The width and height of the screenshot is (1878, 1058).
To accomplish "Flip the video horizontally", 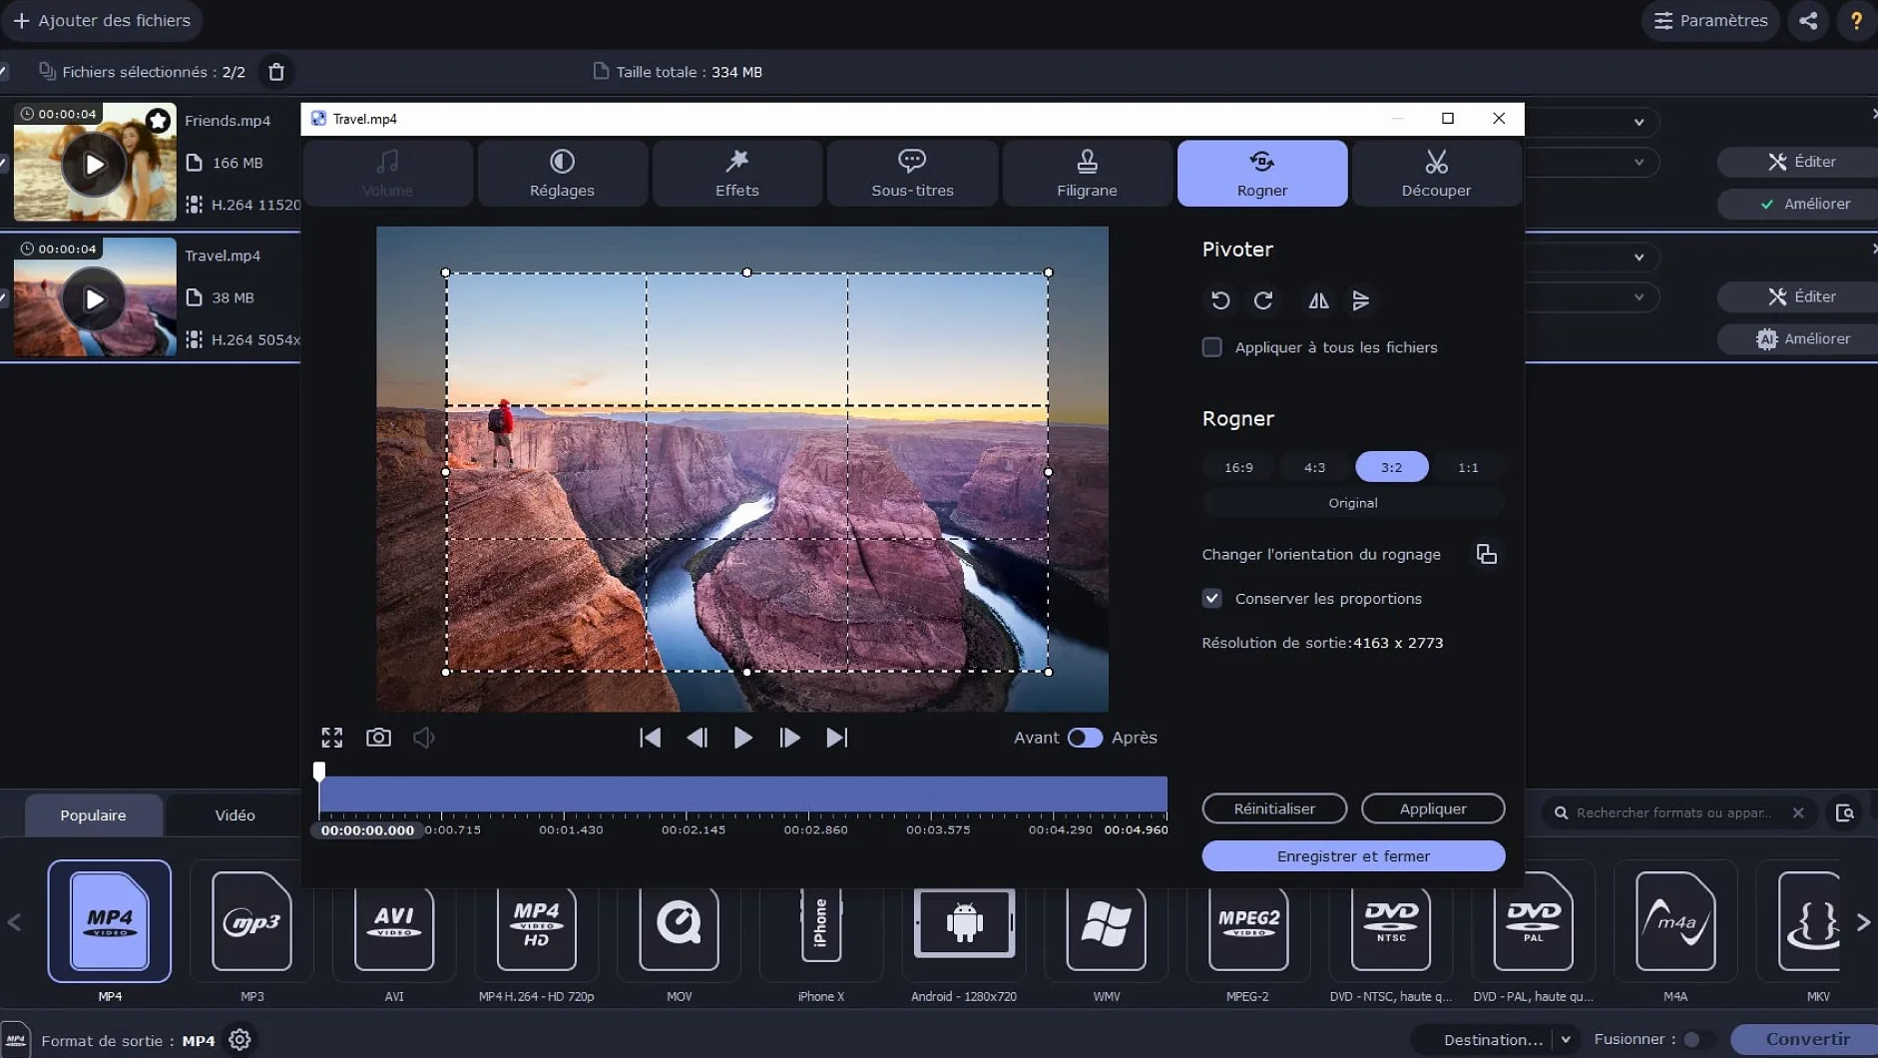I will point(1318,300).
